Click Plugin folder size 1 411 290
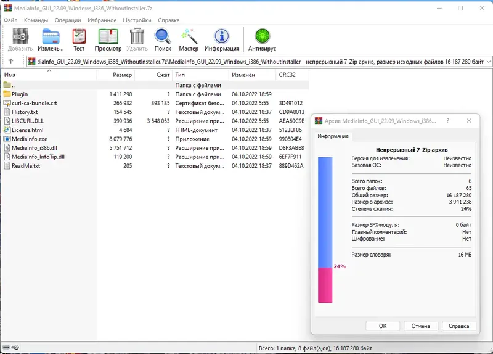 [121, 94]
